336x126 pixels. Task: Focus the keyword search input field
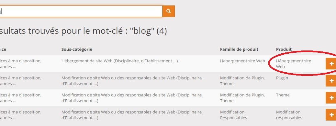coord(81,11)
